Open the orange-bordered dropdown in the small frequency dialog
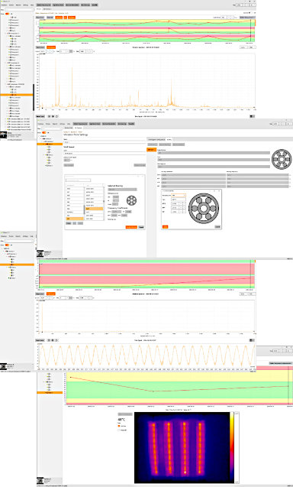The image size is (293, 487). point(179,196)
